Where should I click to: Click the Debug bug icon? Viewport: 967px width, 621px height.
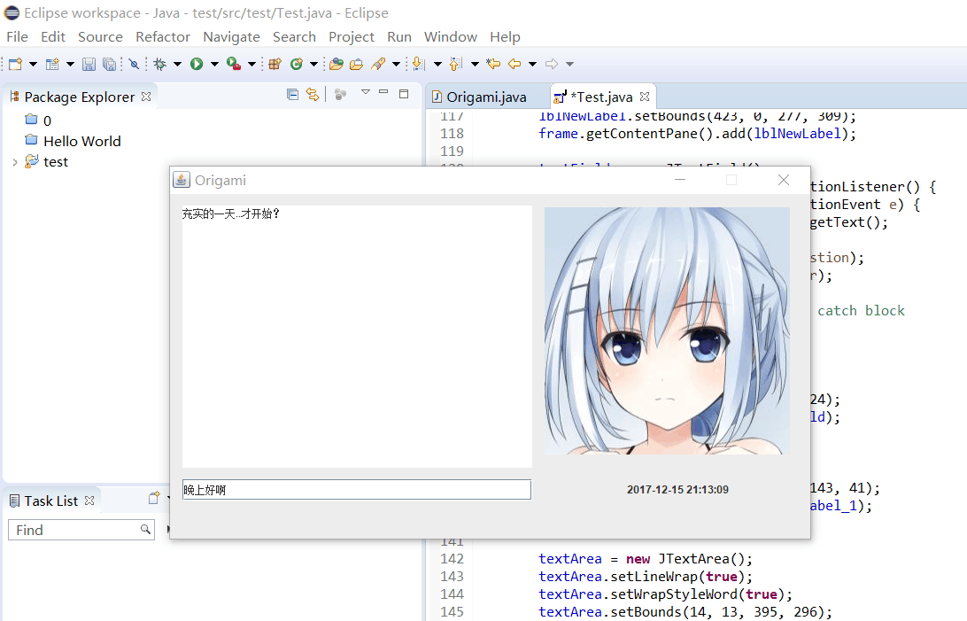coord(159,64)
